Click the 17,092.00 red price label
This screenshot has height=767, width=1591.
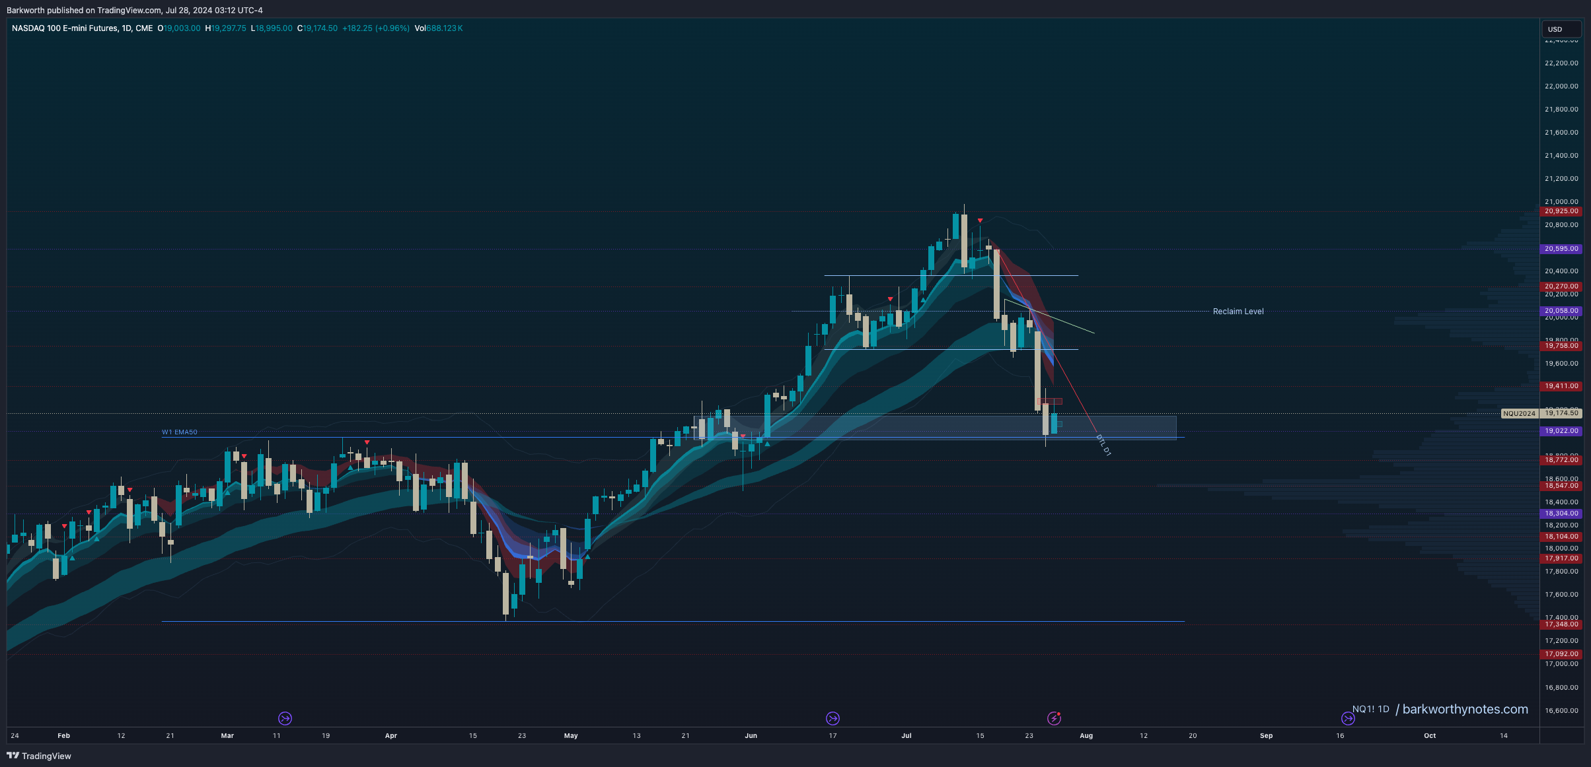coord(1561,654)
